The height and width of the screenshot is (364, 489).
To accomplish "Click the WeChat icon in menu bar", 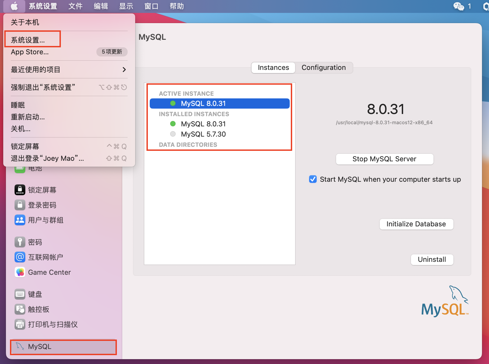I will [459, 6].
